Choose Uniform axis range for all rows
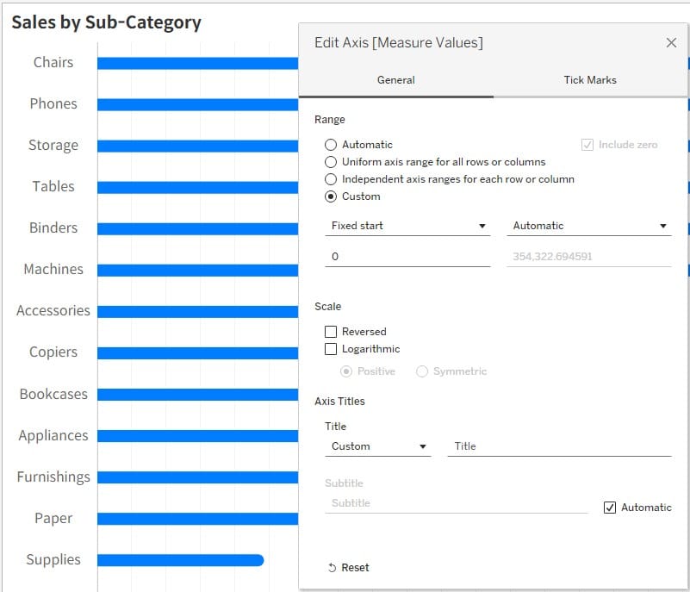 click(x=331, y=162)
